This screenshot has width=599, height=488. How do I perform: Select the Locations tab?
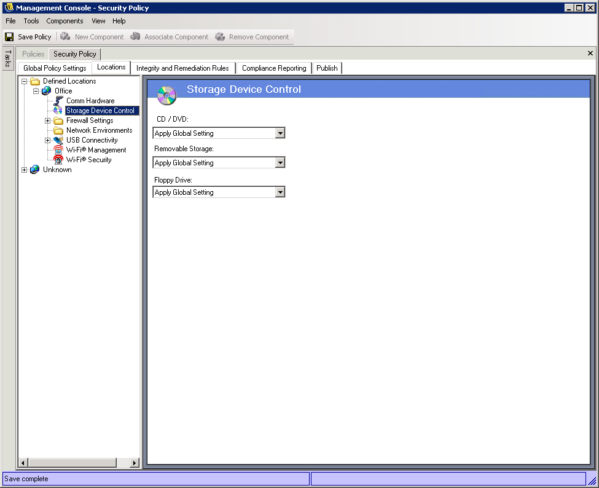tap(111, 67)
